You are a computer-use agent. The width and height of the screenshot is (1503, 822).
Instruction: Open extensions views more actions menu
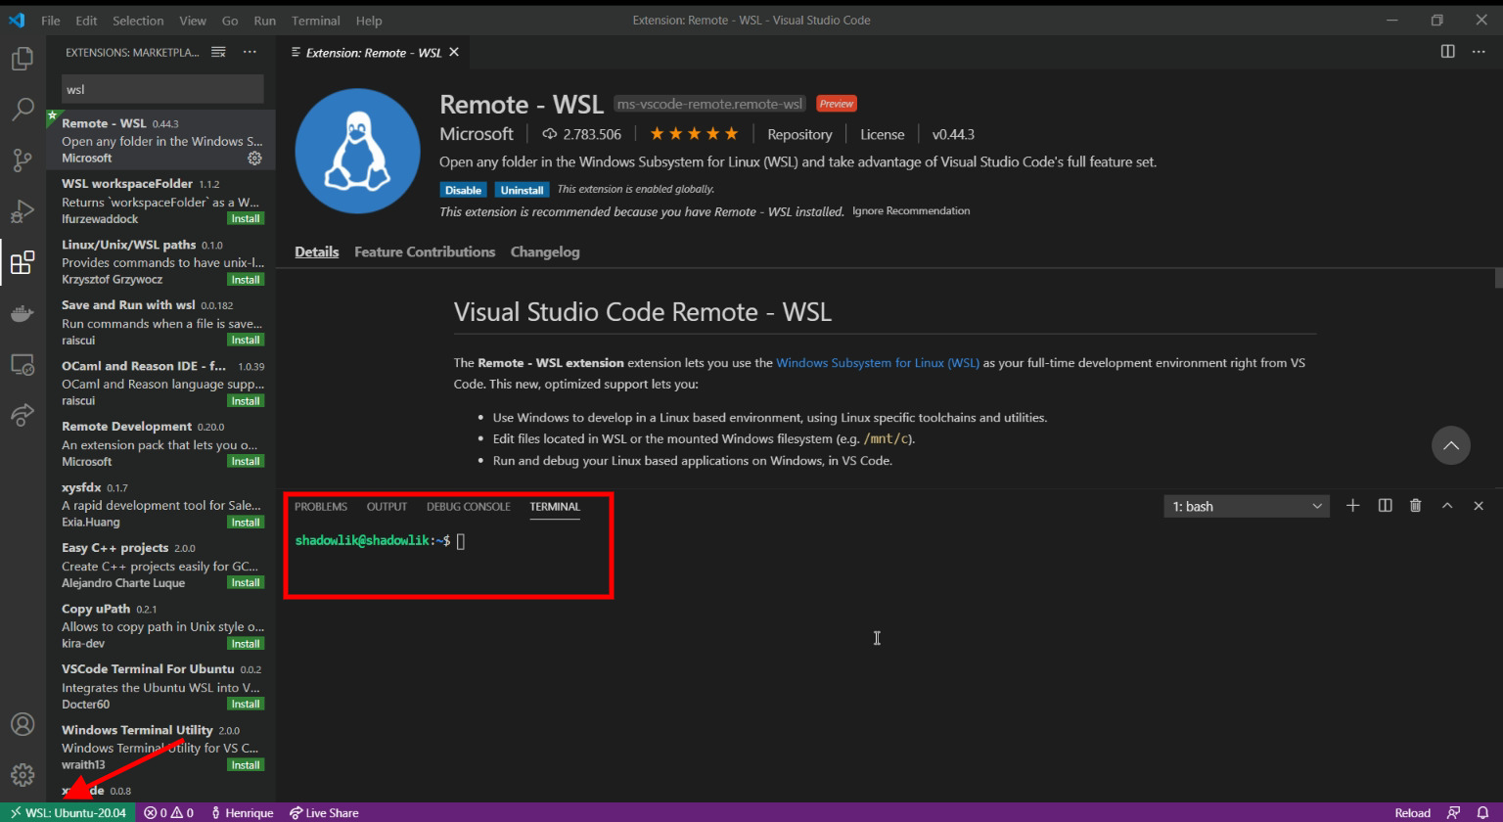(250, 52)
